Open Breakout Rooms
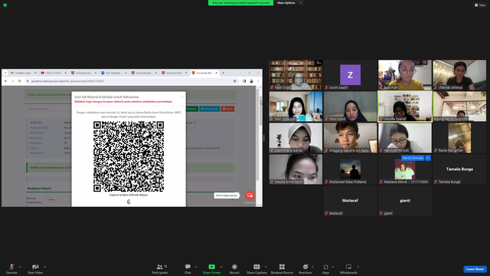The image size is (490, 276). 282,268
